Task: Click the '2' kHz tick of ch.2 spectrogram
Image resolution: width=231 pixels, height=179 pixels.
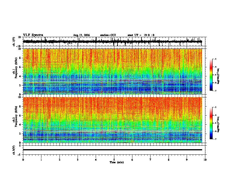Action: point(20,134)
